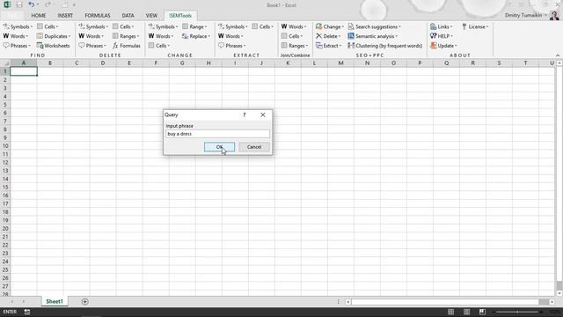Close the Query dialog with X

click(x=263, y=114)
